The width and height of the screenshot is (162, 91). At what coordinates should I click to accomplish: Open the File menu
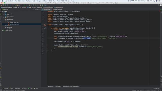(16, 1)
